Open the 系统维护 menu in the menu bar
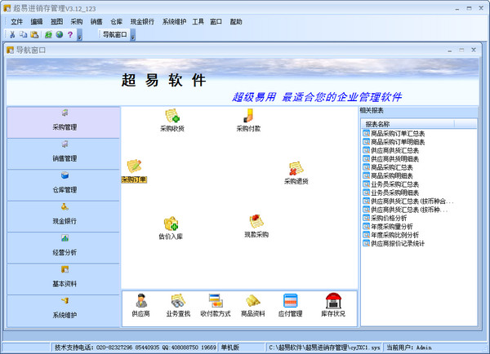Image resolution: width=490 pixels, height=354 pixels. tap(174, 21)
